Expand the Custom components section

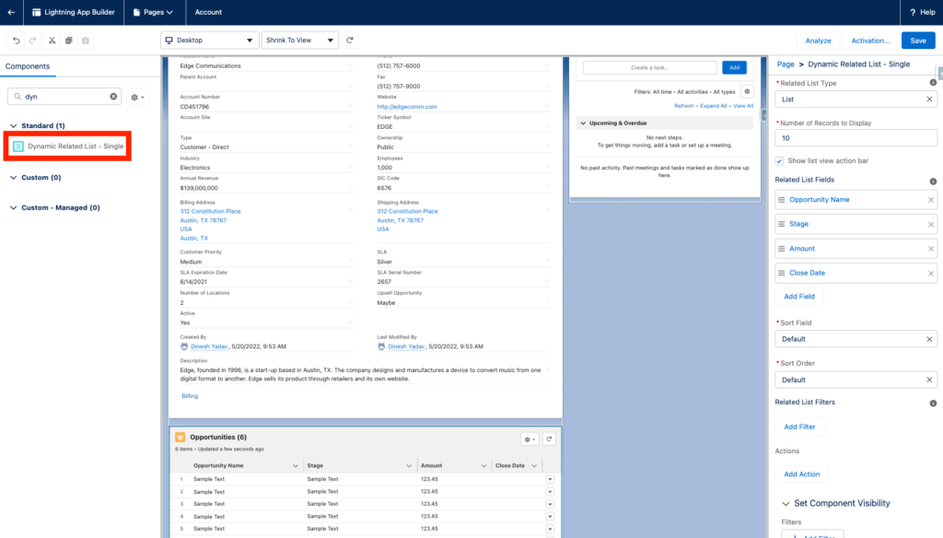[x=13, y=178]
